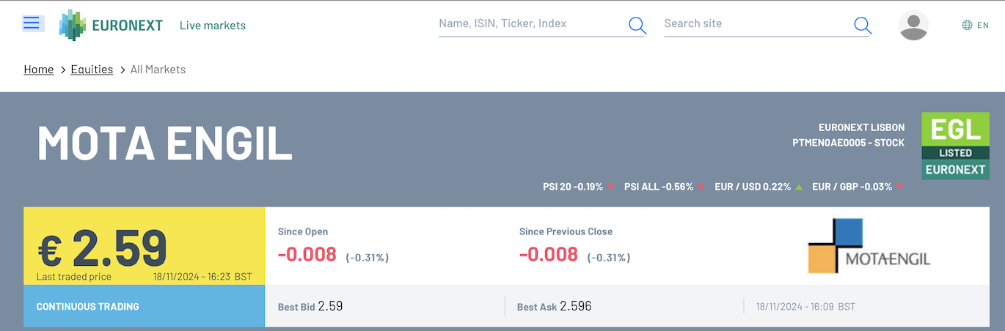Click the Continuous Trading status bar
This screenshot has width=1005, height=331.
point(144,306)
